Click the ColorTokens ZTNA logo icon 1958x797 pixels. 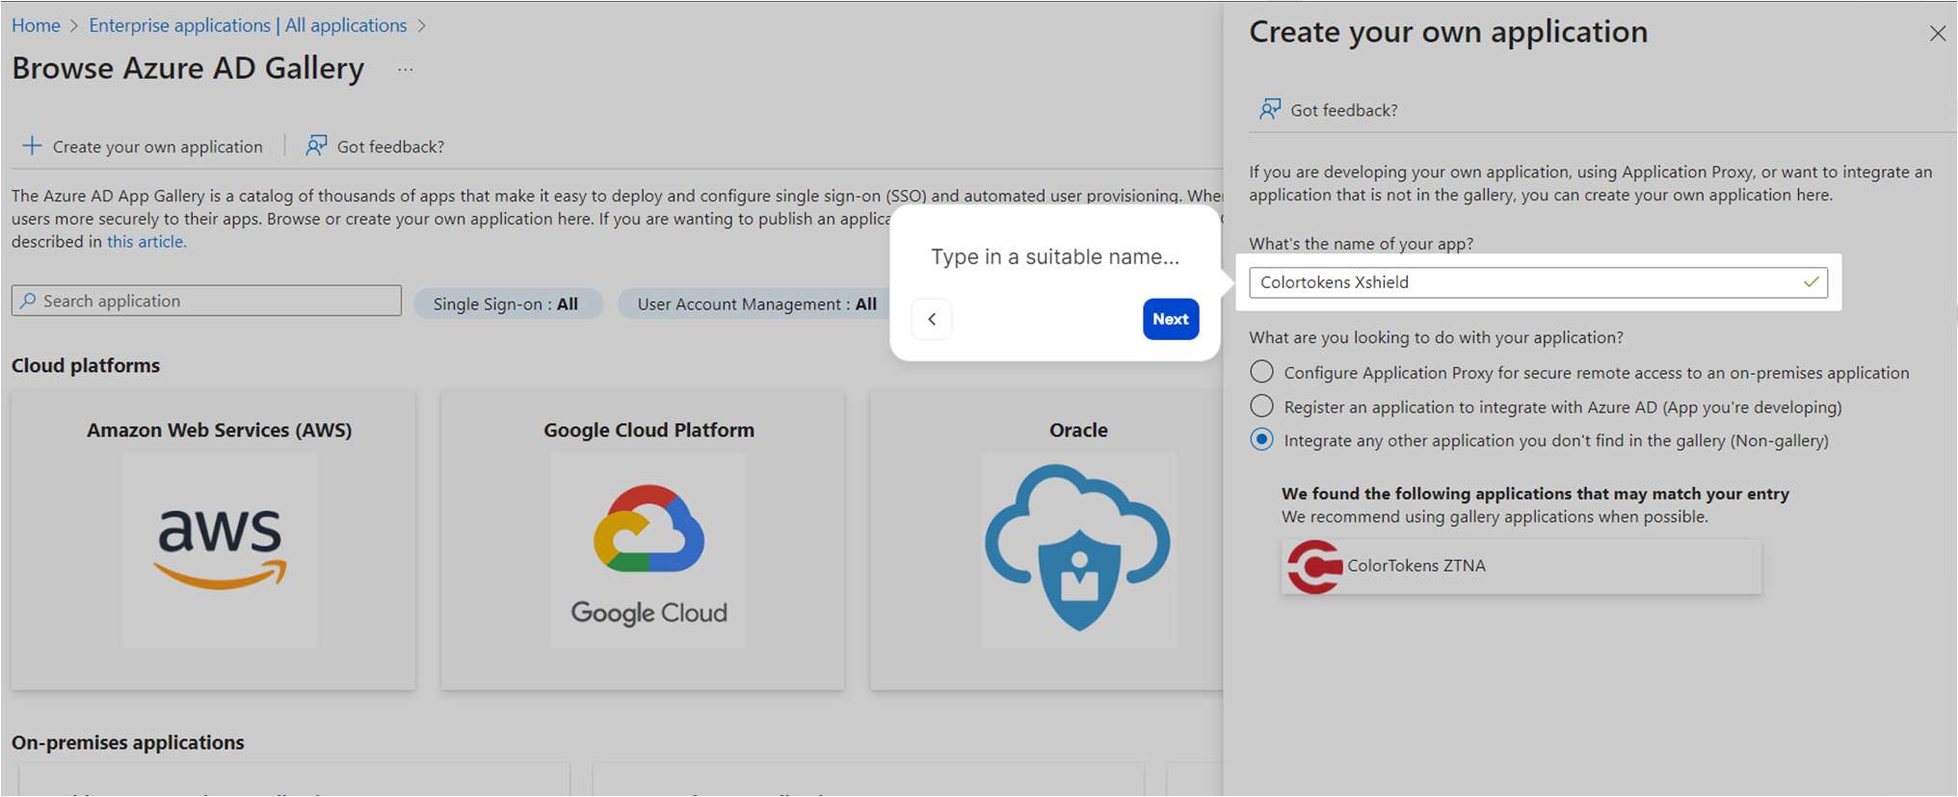[x=1314, y=567]
